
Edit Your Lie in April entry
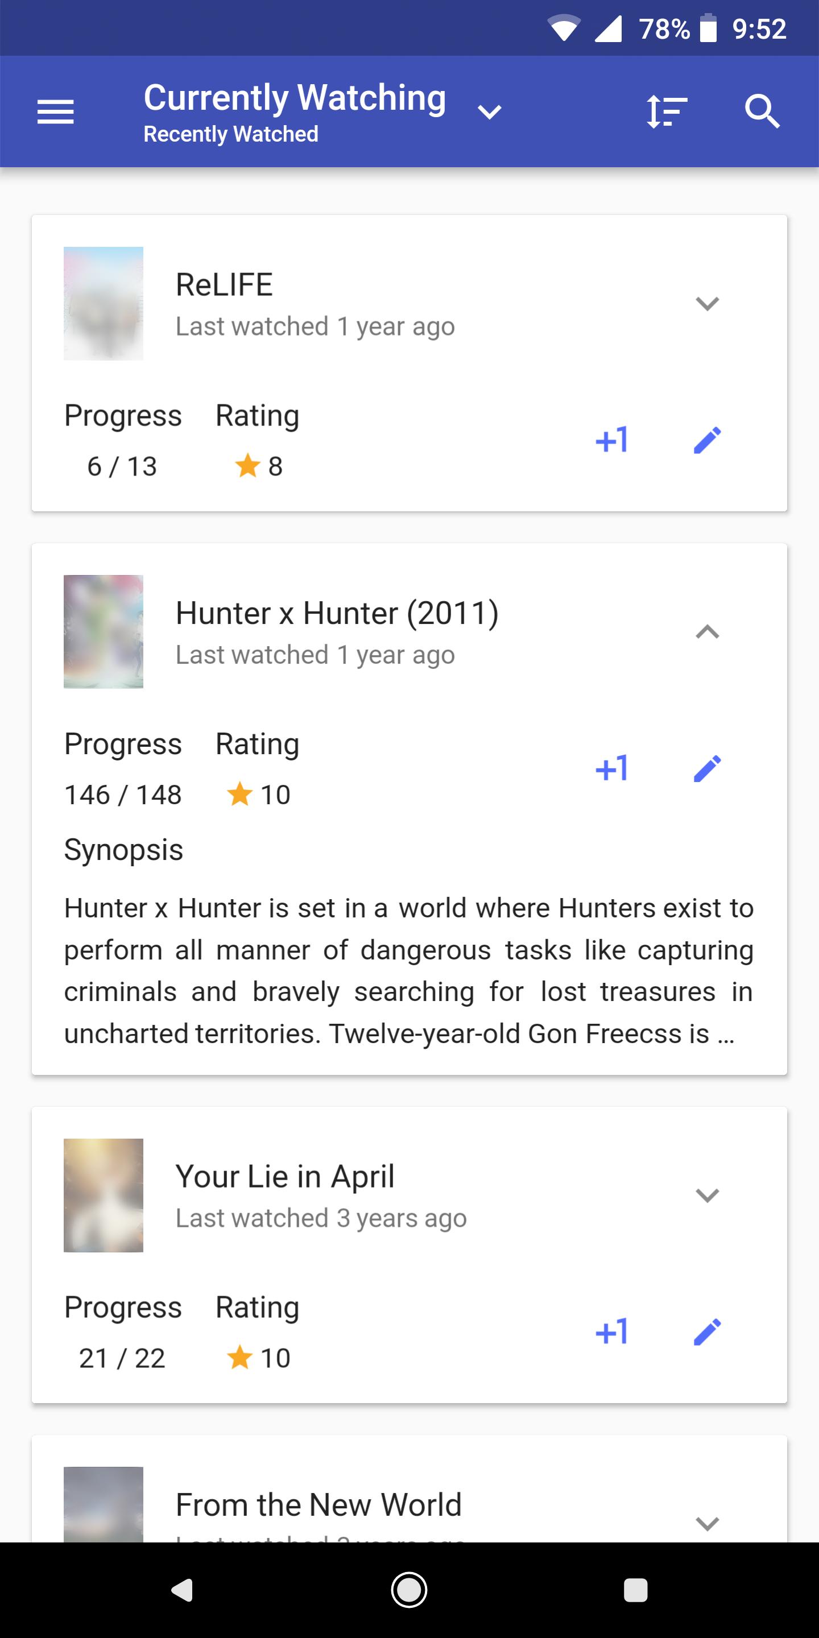coord(707,1331)
